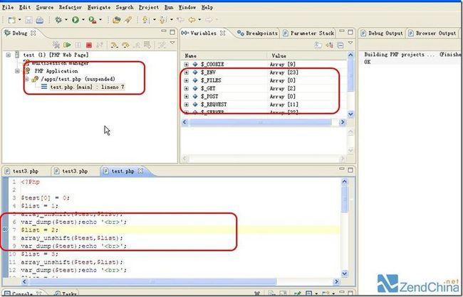Select the test.php editor tab
Viewport: 463px width, 297px height.
click(x=123, y=171)
